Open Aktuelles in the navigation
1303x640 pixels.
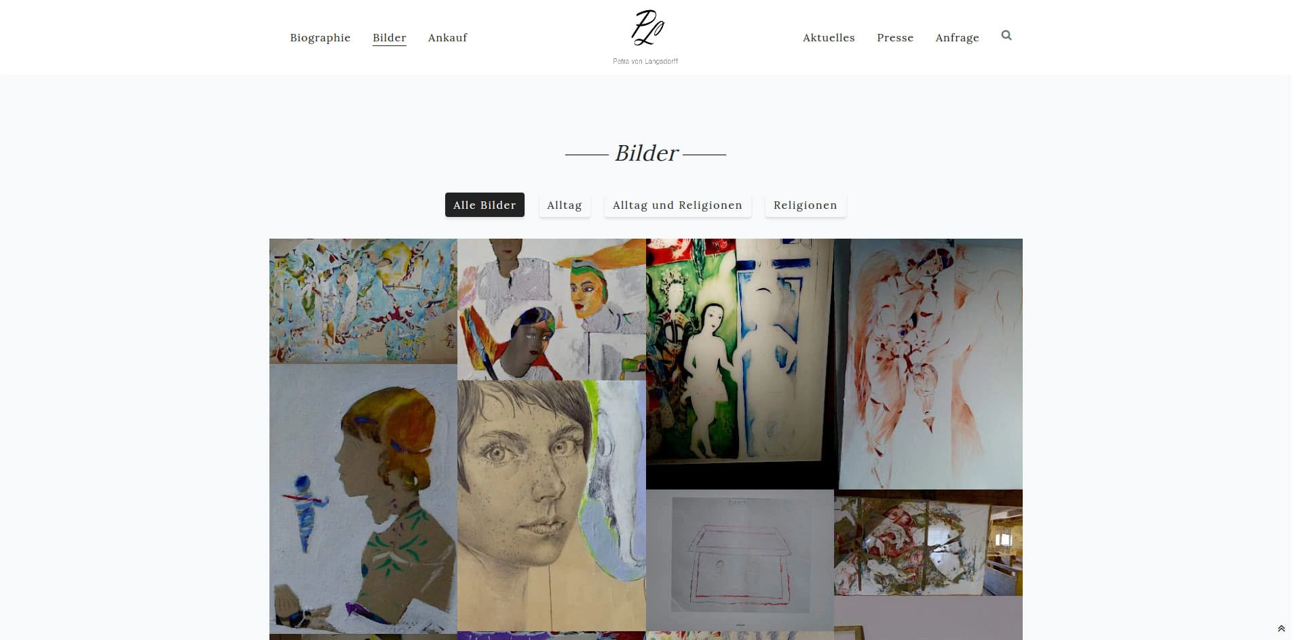click(x=829, y=37)
